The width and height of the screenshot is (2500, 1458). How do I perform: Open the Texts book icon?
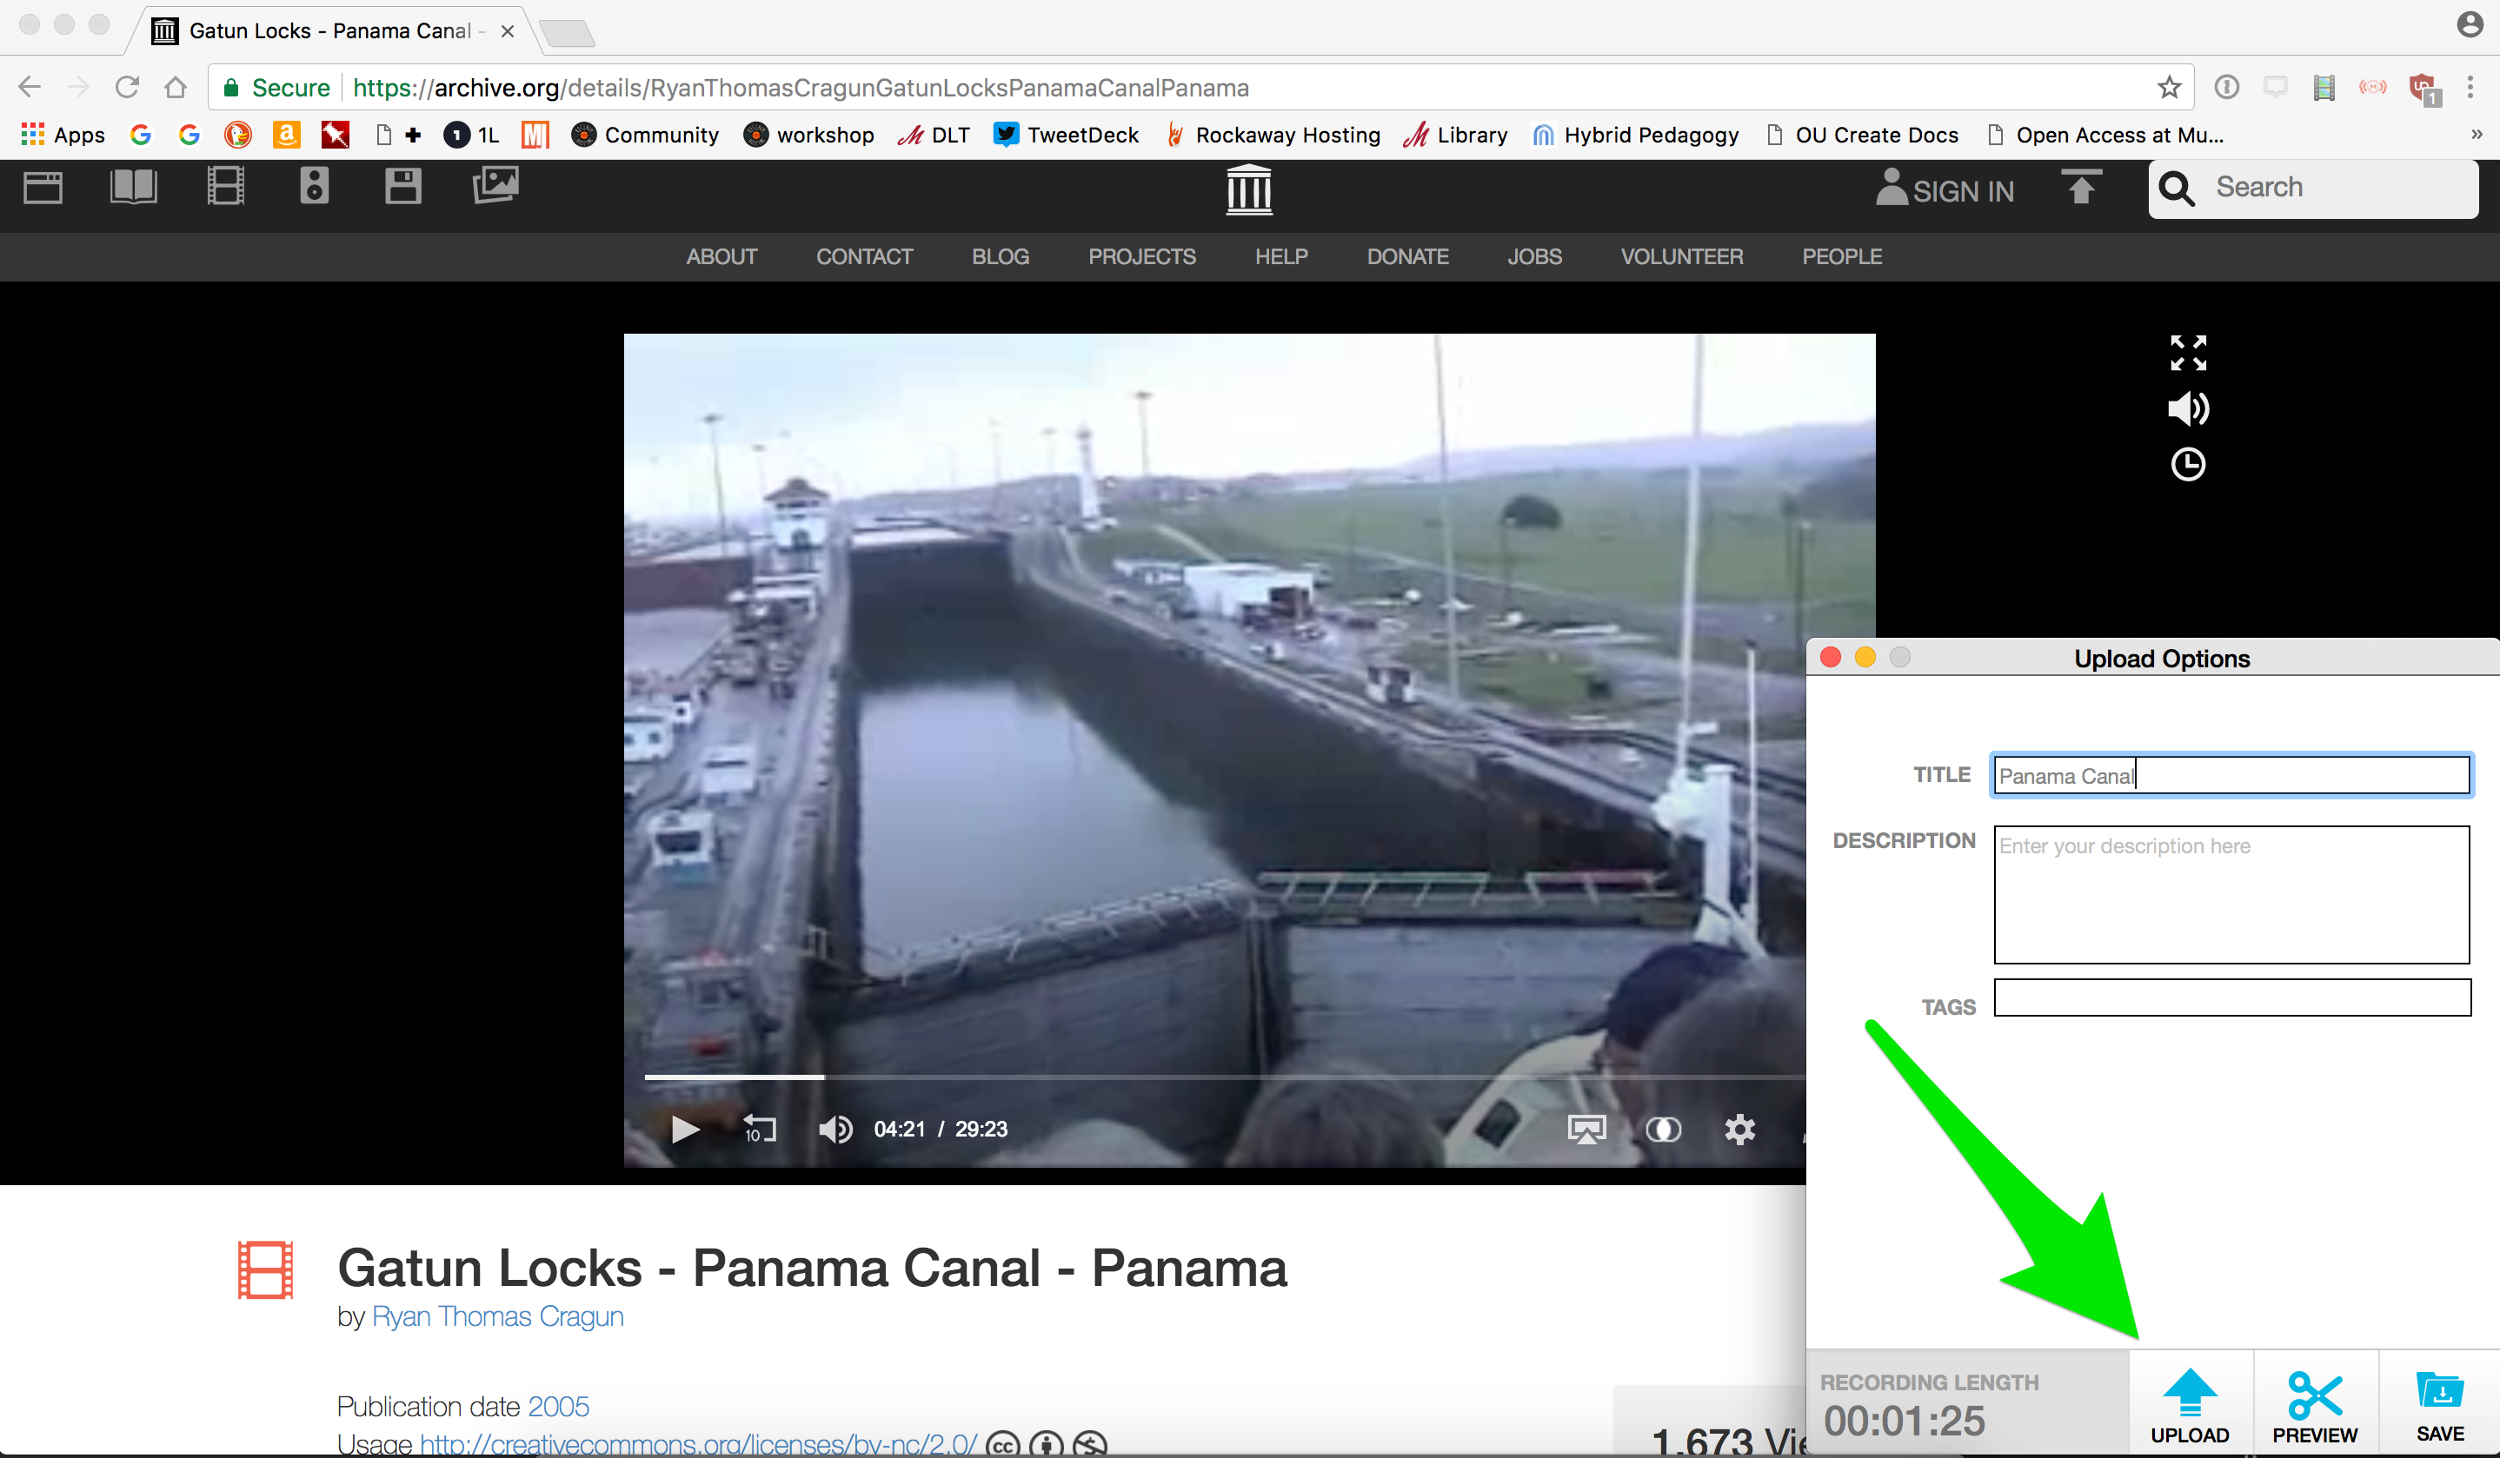[x=133, y=187]
